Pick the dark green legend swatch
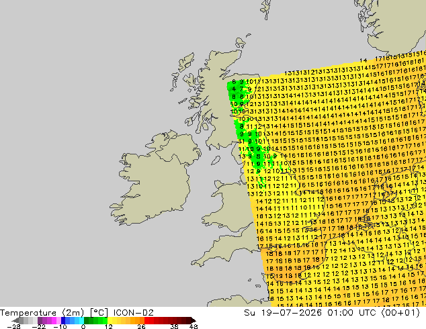Image resolution: width=426 pixels, height=329 pixels. [x=86, y=320]
